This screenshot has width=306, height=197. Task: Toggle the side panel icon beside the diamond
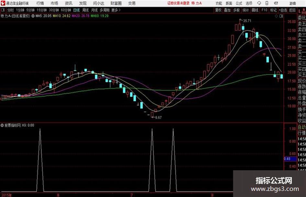[281, 16]
